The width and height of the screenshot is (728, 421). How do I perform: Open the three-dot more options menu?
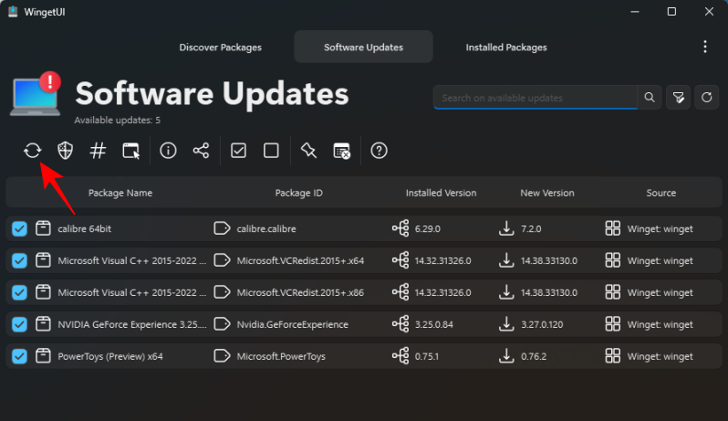tap(704, 47)
